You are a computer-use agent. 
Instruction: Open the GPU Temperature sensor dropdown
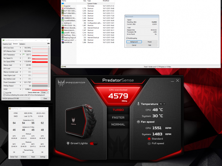click(20, 55)
